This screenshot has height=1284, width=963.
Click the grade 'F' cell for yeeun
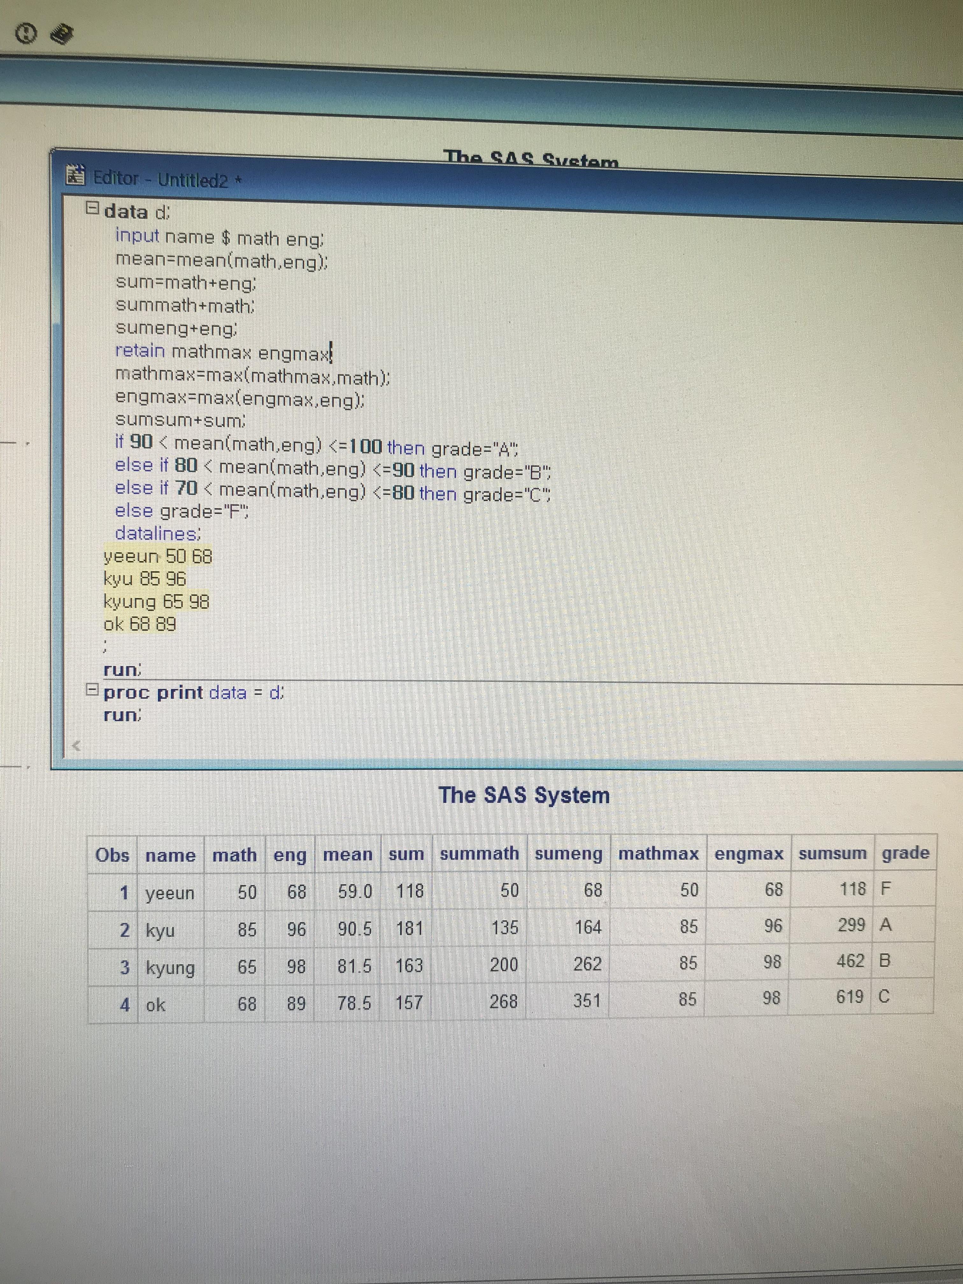(x=885, y=889)
